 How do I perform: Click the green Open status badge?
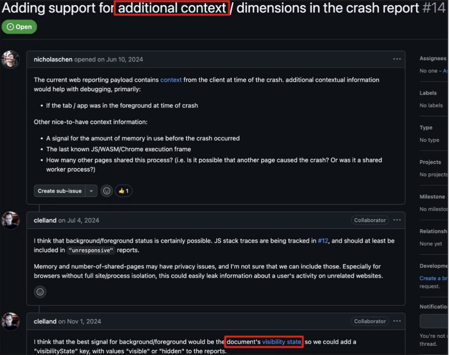tap(19, 27)
